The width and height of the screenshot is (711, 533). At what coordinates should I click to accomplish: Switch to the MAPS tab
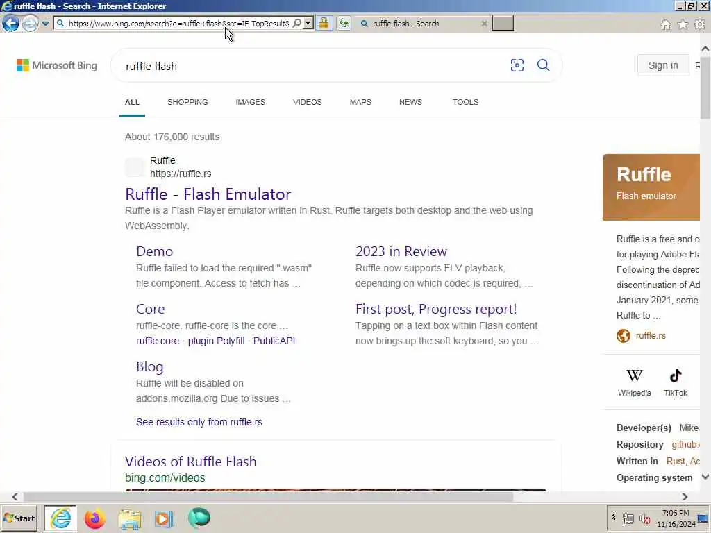360,102
